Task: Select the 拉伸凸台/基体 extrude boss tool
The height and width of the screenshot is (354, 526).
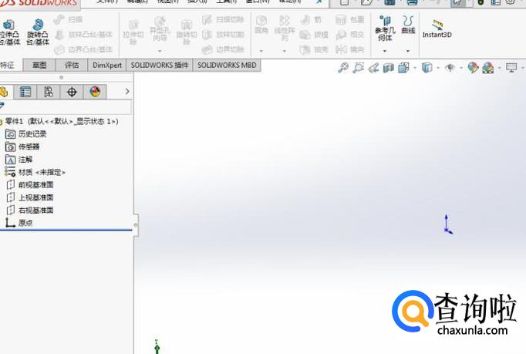Action: tap(9, 32)
